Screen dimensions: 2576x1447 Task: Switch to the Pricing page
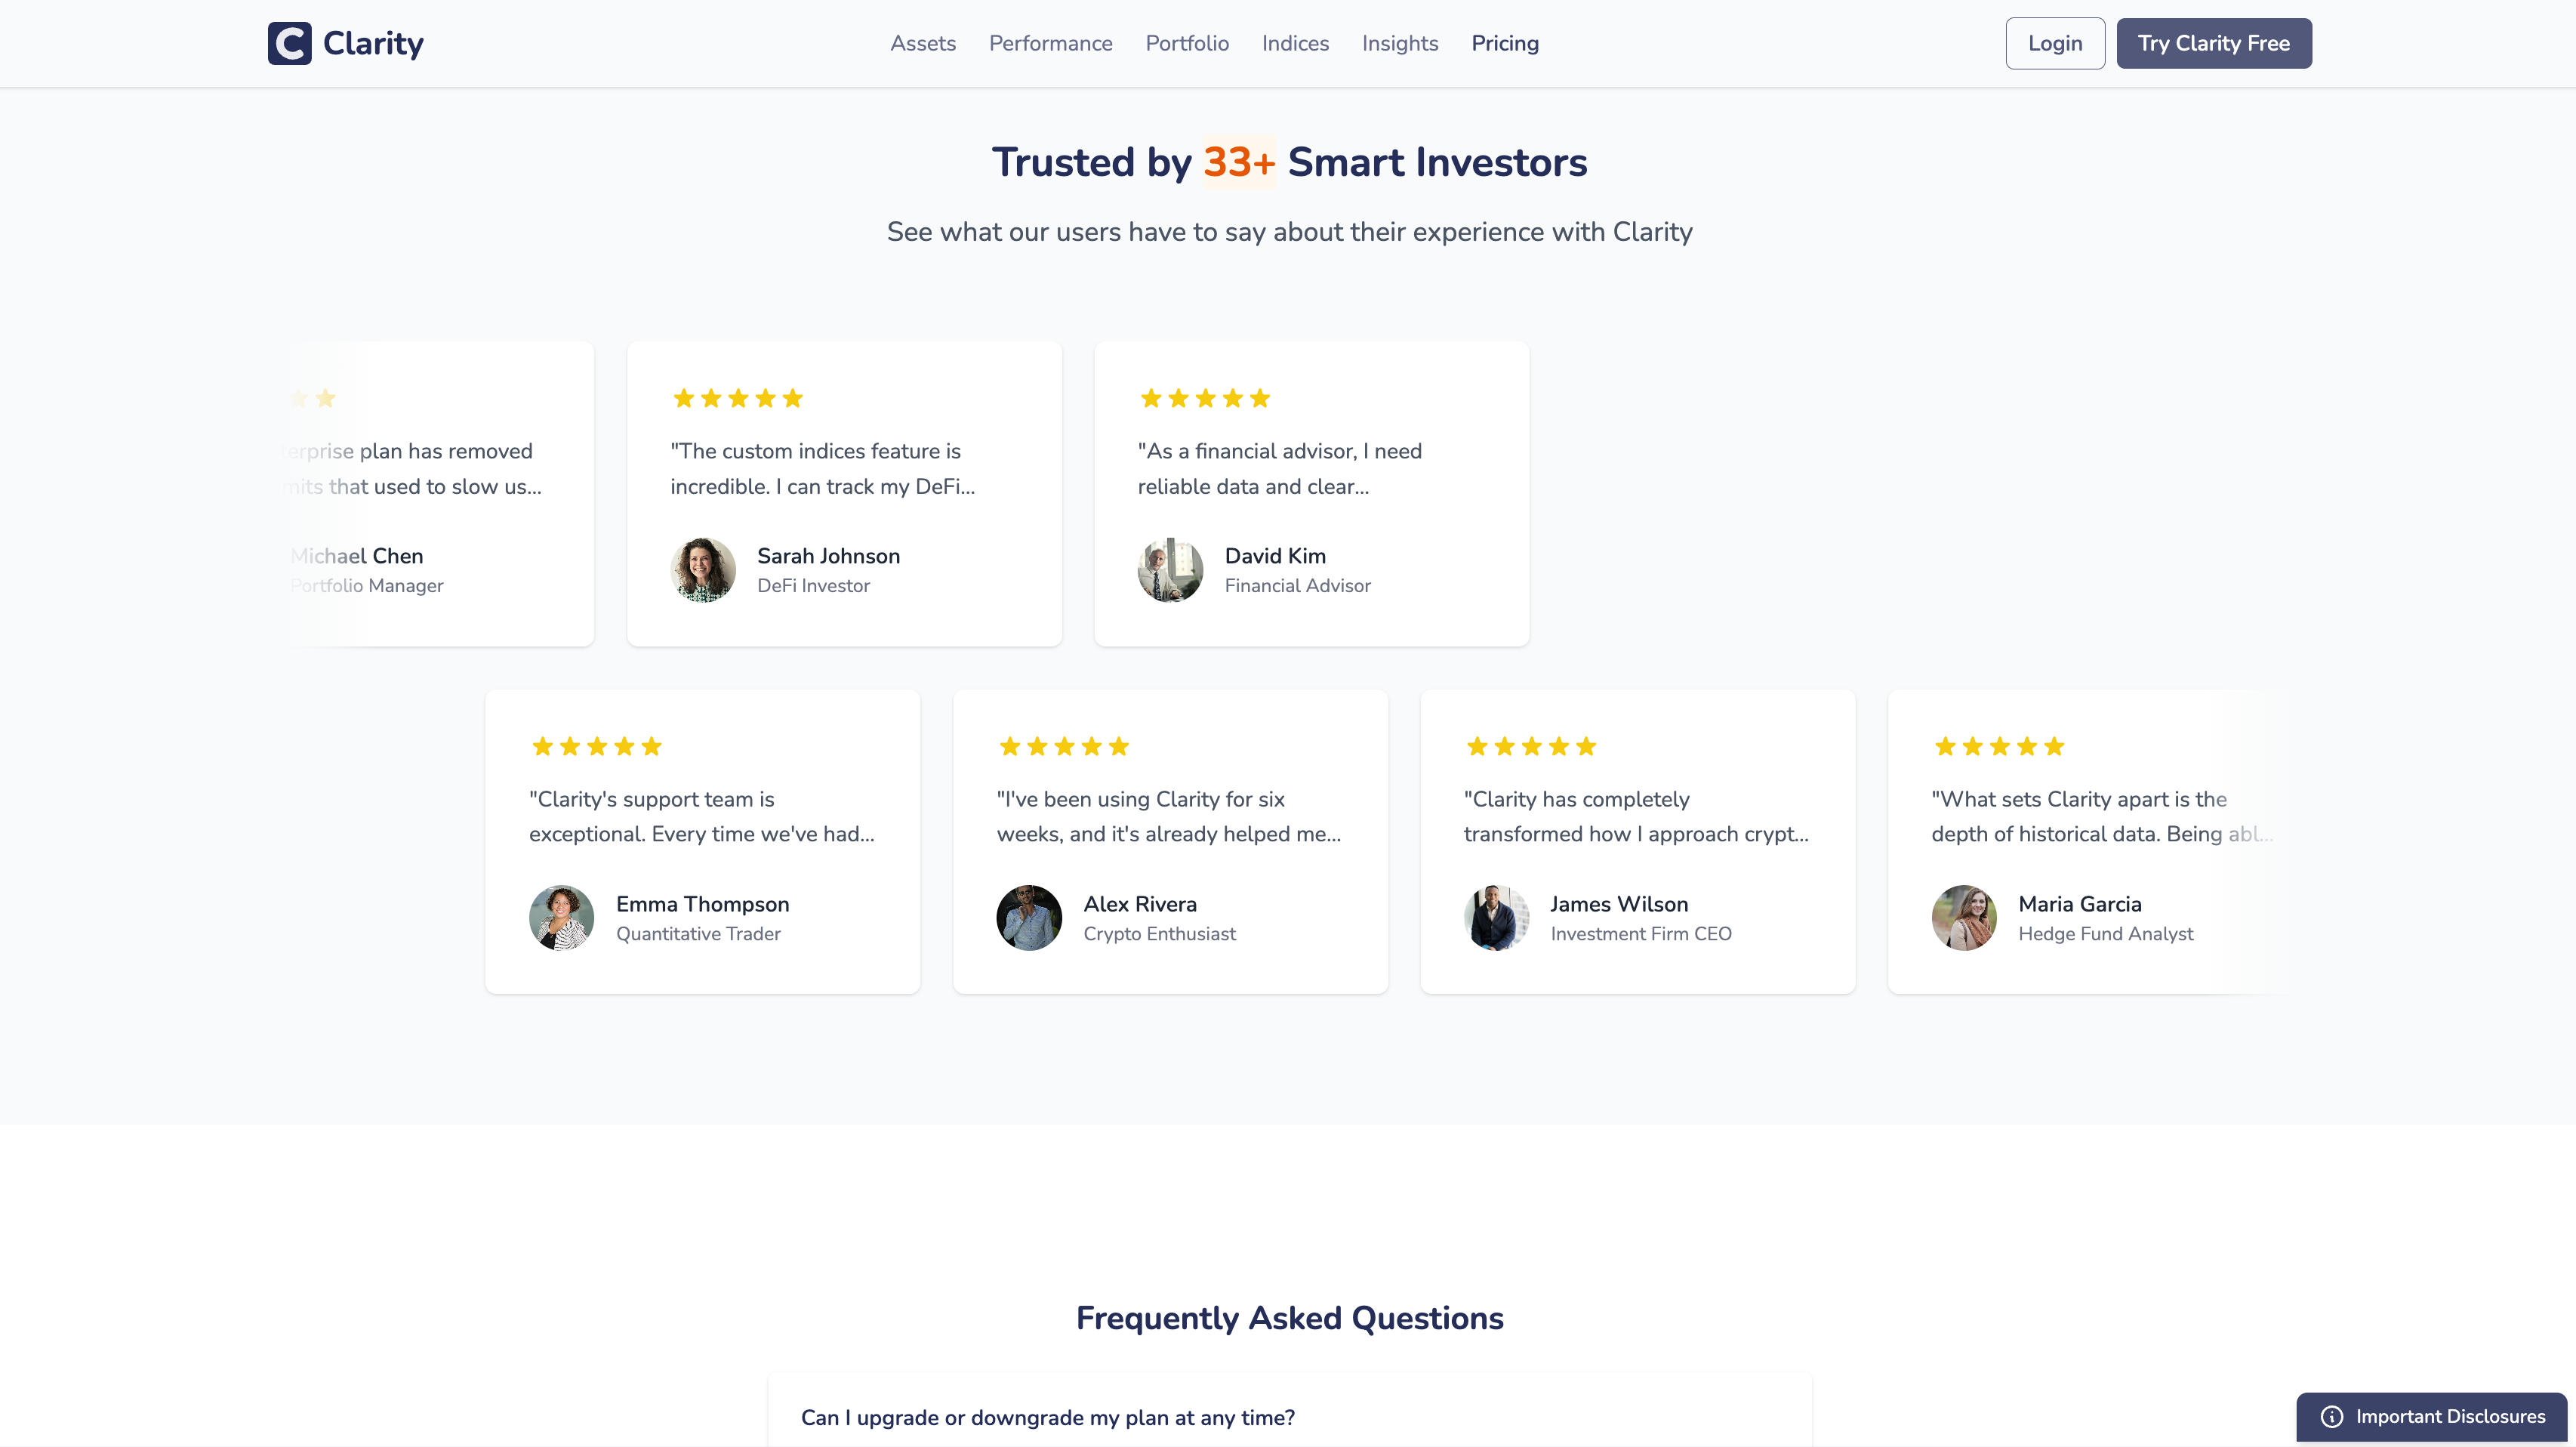click(x=1504, y=43)
